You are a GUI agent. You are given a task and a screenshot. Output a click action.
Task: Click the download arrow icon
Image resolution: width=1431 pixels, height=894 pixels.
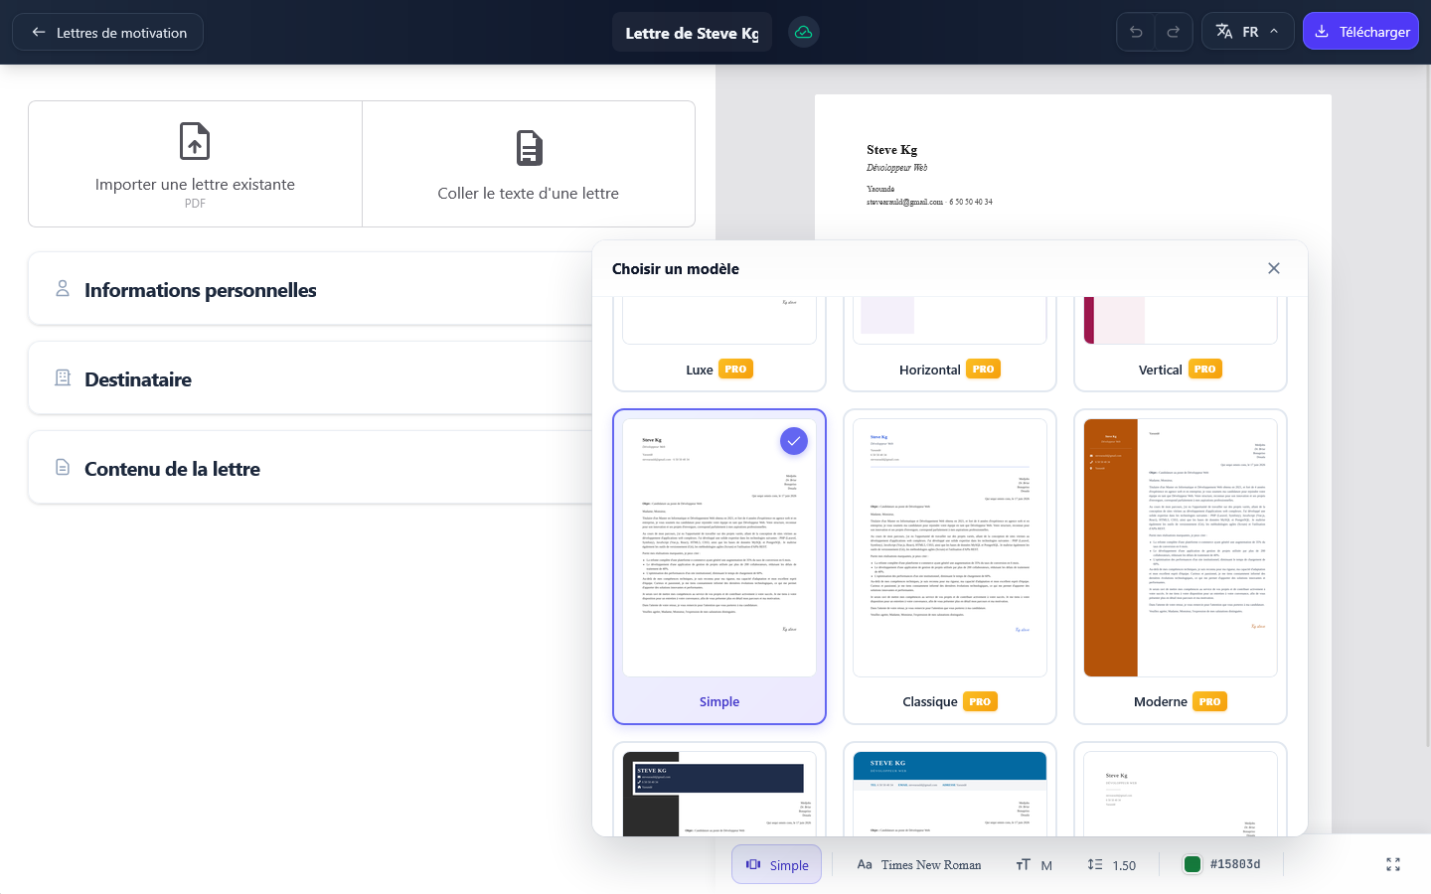point(1322,32)
